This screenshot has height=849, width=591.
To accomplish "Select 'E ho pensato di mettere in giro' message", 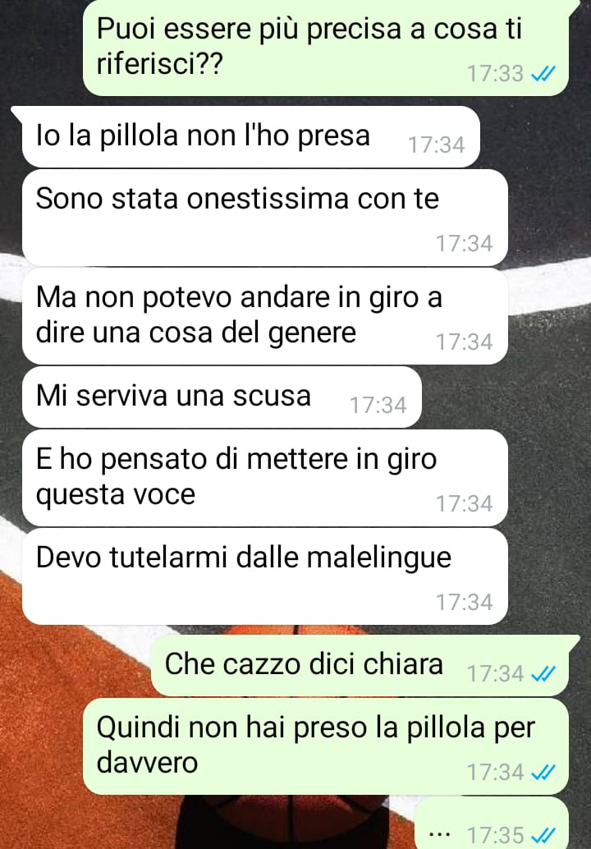I will pyautogui.click(x=265, y=478).
